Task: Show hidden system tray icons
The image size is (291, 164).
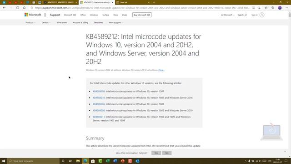Action: 246,161
